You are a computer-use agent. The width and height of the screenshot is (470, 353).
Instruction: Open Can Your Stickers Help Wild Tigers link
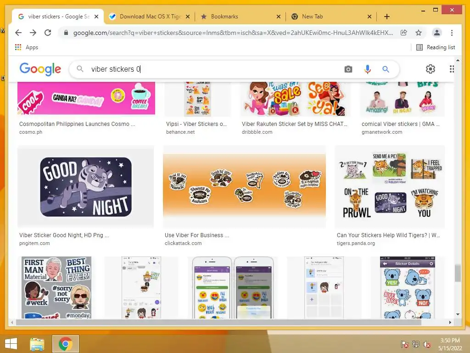pos(388,235)
